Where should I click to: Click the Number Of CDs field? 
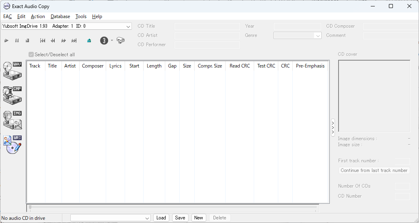coord(403,186)
